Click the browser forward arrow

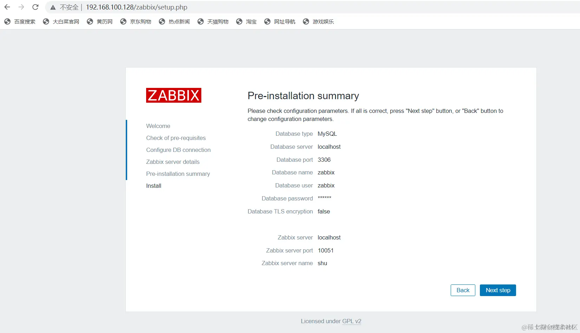[21, 7]
